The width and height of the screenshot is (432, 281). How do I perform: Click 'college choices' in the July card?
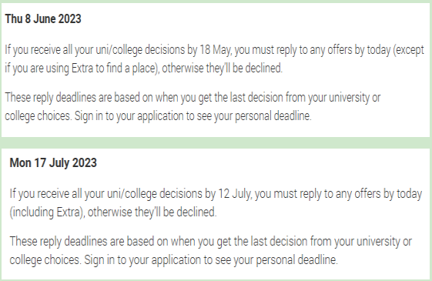pos(45,259)
